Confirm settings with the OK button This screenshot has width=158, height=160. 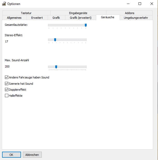(x=11, y=155)
